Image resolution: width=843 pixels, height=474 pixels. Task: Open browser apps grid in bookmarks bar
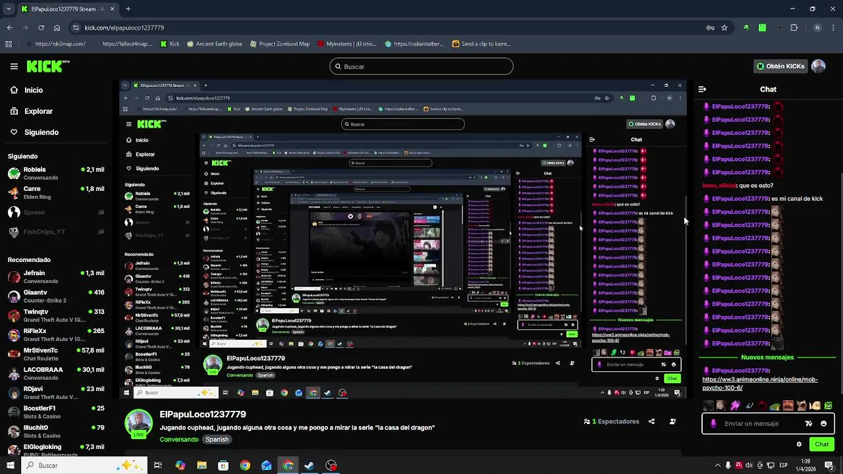(x=9, y=44)
